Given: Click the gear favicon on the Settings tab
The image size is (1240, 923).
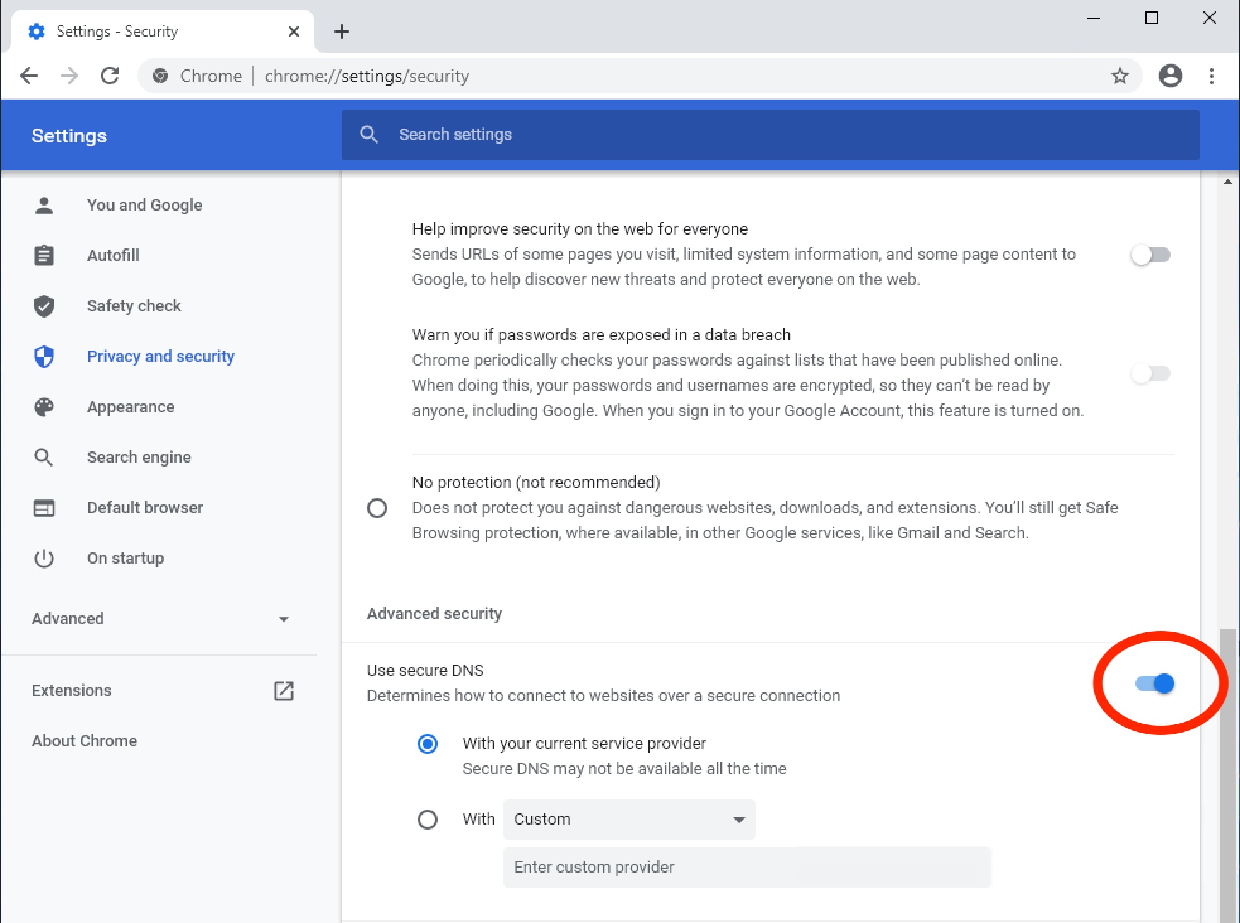Looking at the screenshot, I should 37,32.
